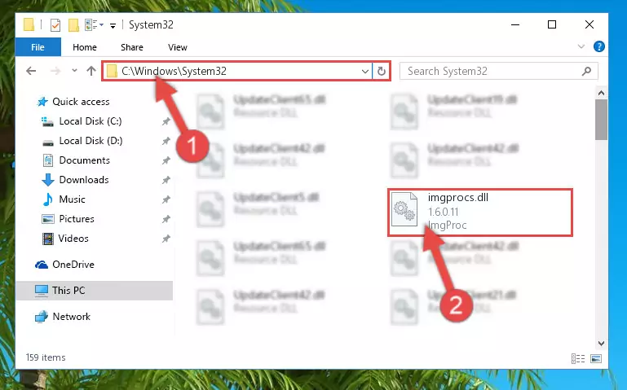This screenshot has height=390, width=627.
Task: Select the imgprocs.dll file name
Action: pyautogui.click(x=458, y=198)
